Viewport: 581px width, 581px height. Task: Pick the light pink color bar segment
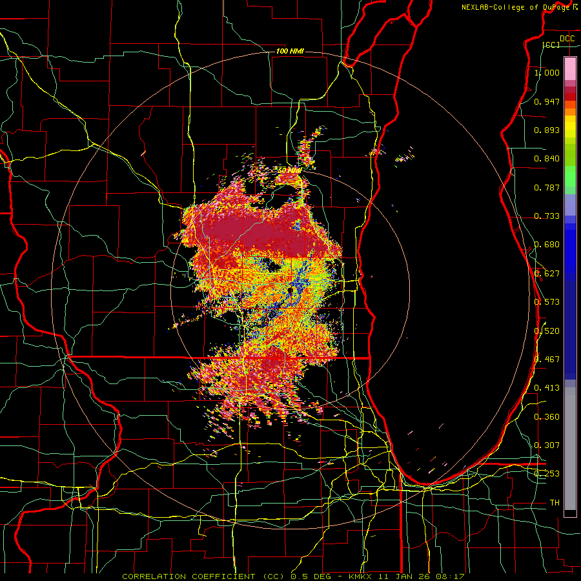coord(570,69)
